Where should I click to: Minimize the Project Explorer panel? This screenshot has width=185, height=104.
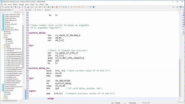pyautogui.click(x=20, y=10)
